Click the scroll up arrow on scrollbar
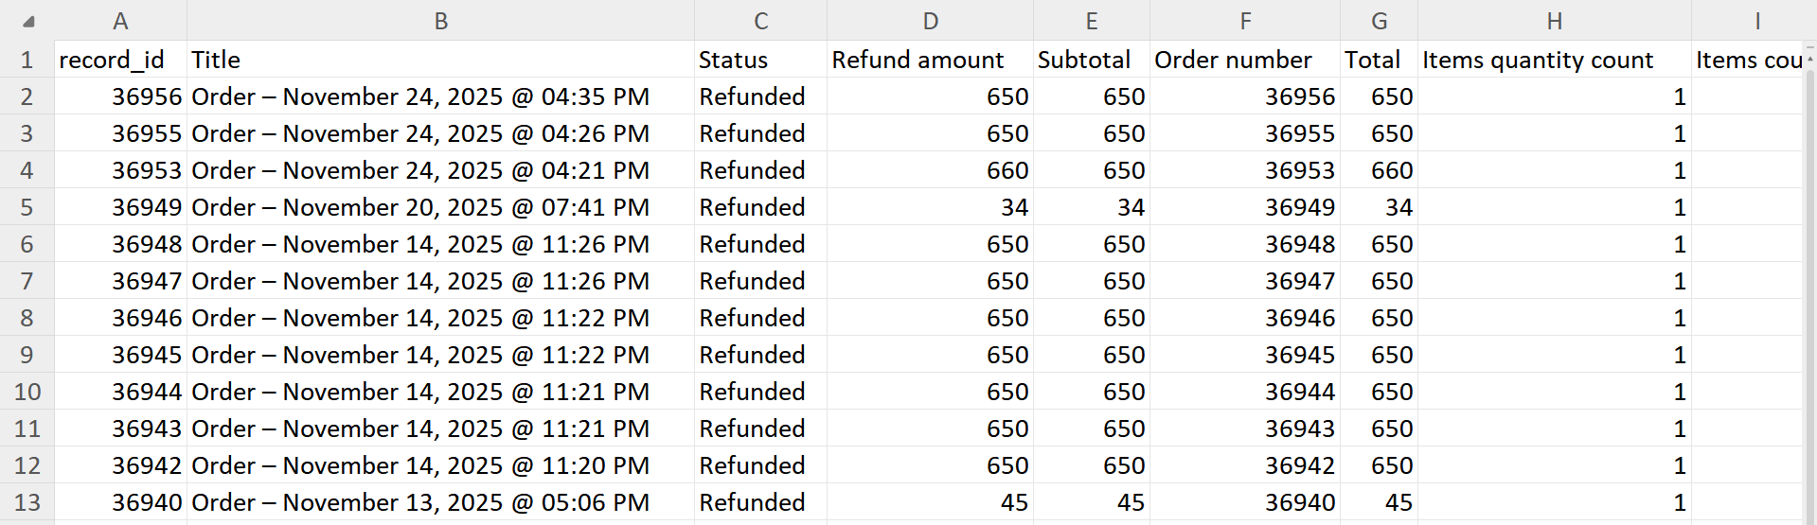The image size is (1817, 525). pos(1809,59)
